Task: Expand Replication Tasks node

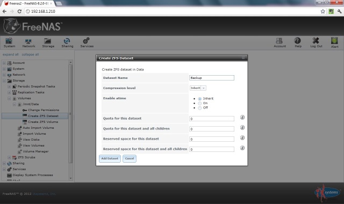Action: coord(9,92)
